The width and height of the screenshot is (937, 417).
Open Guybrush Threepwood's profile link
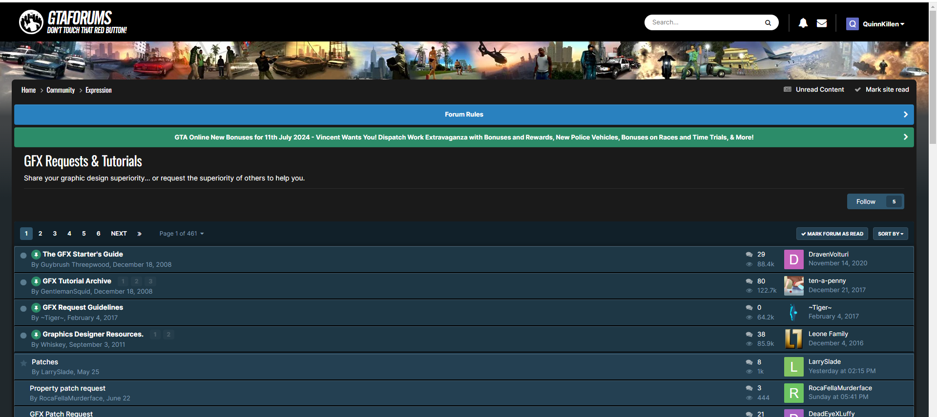(x=75, y=265)
